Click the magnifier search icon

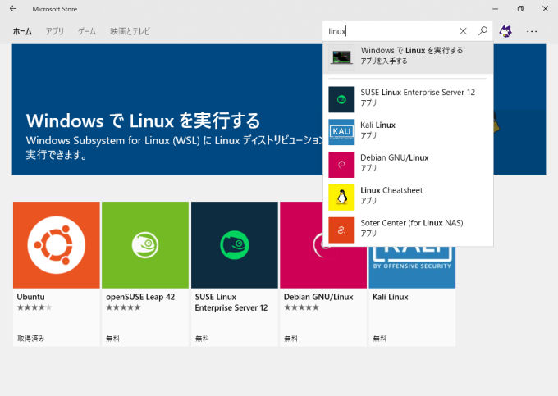coord(483,31)
